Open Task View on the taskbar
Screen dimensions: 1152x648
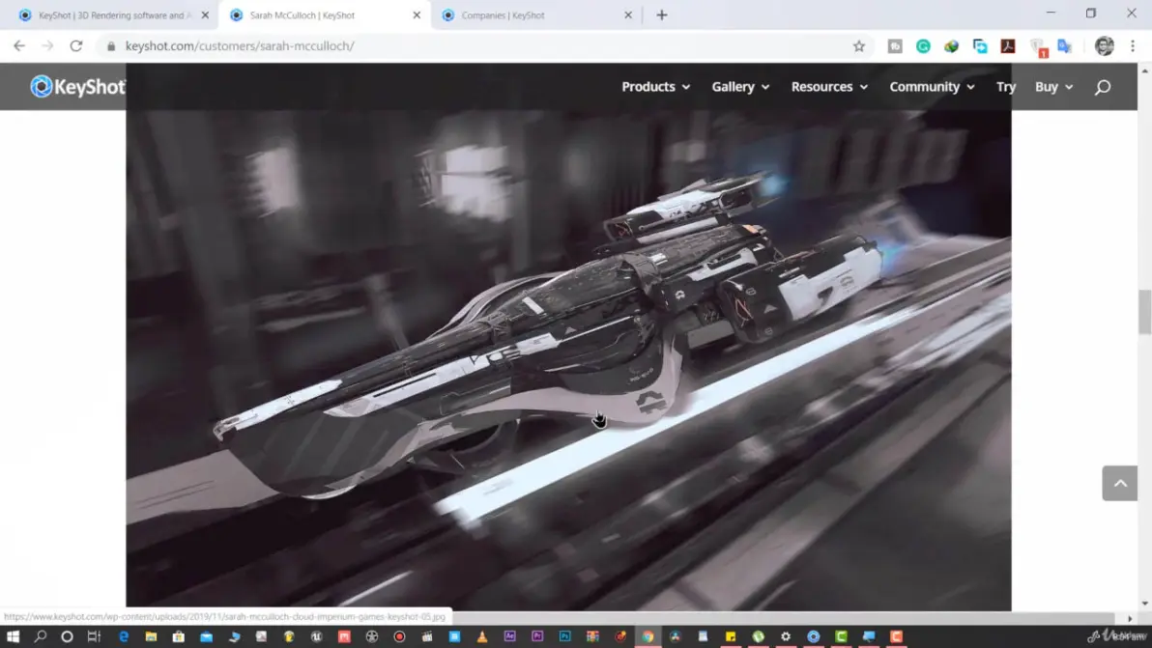pos(94,636)
